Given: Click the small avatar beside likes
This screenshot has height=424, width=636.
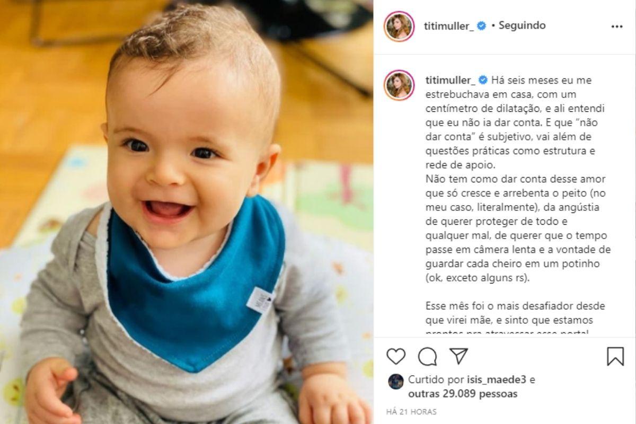Looking at the screenshot, I should (395, 382).
